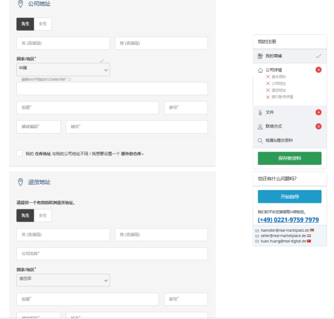The height and width of the screenshot is (319, 334).
Task: Go to the 基本资料 sidebar sub-item
Action: [279, 77]
